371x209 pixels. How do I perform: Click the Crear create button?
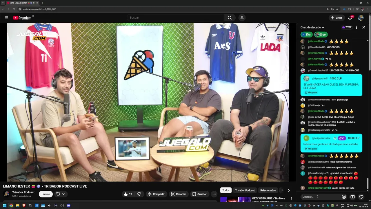[337, 18]
